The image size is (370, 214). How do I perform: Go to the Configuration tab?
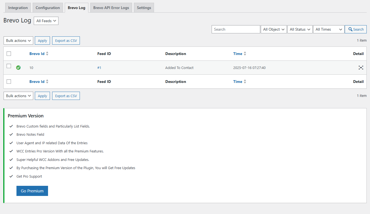pyautogui.click(x=47, y=8)
